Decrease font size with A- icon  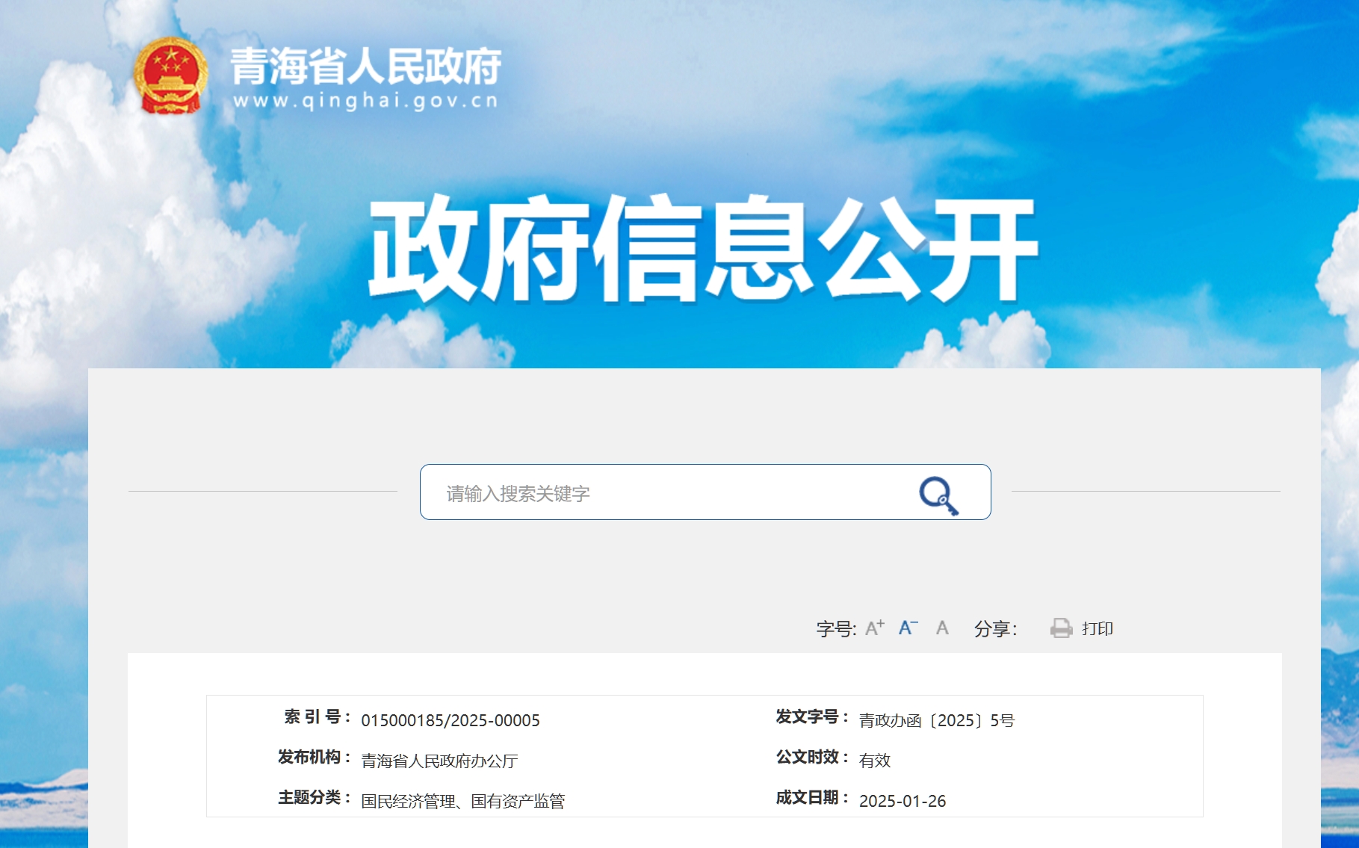908,628
